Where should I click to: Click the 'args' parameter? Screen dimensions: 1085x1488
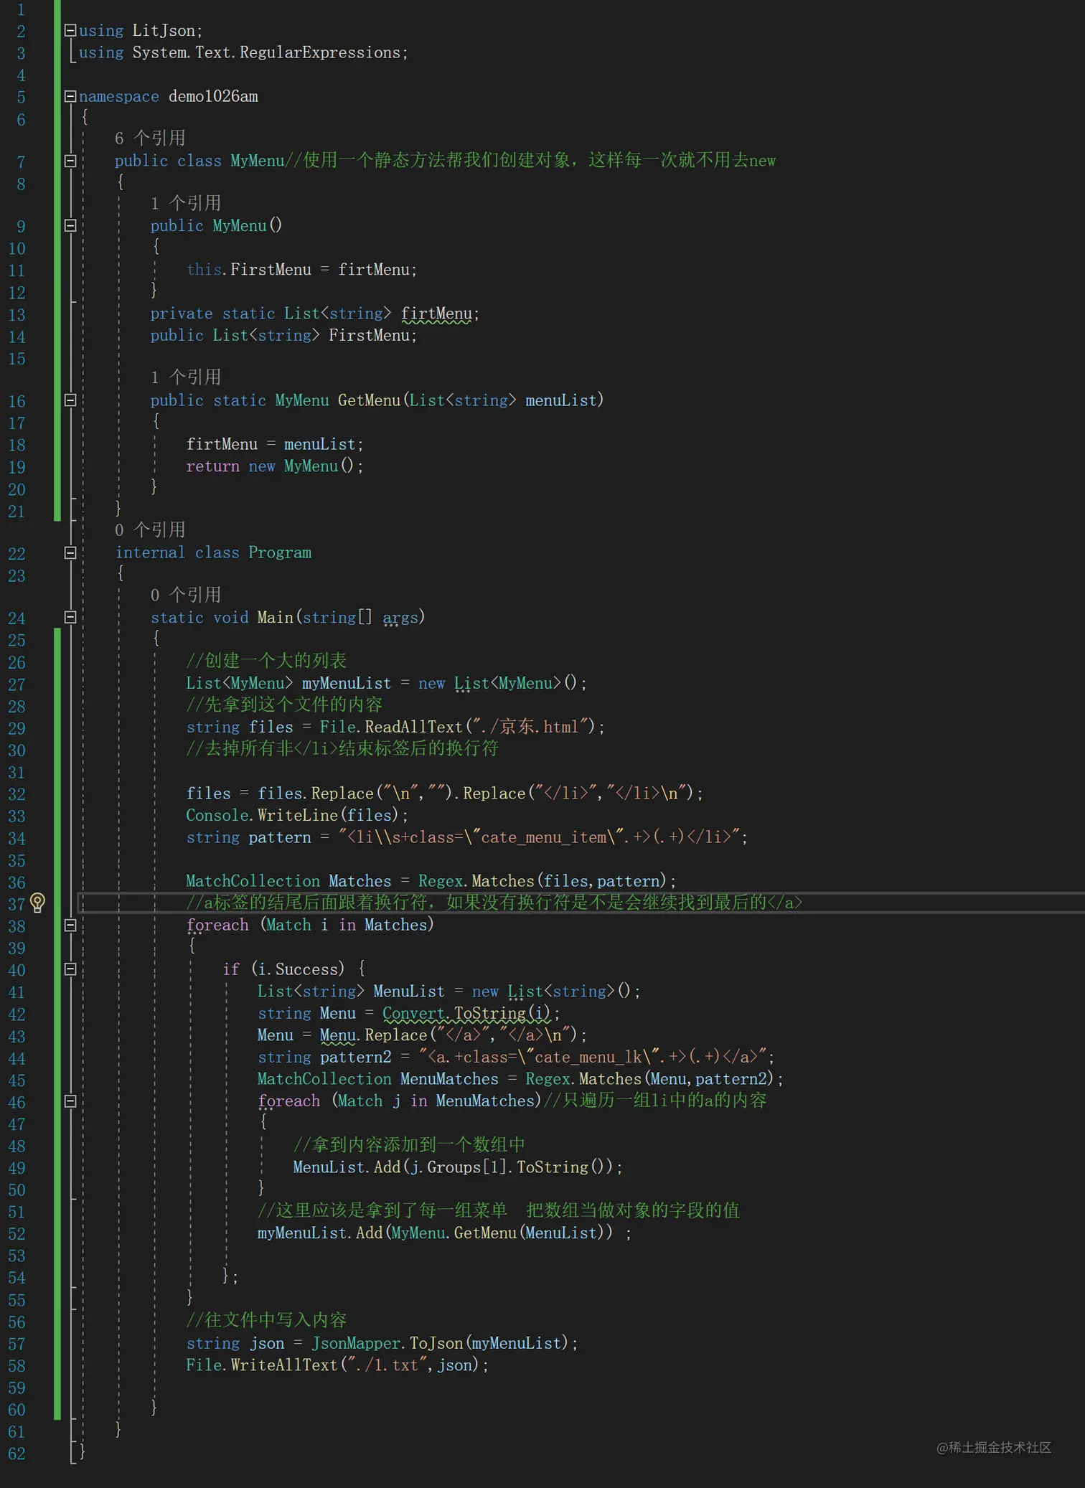click(x=400, y=617)
